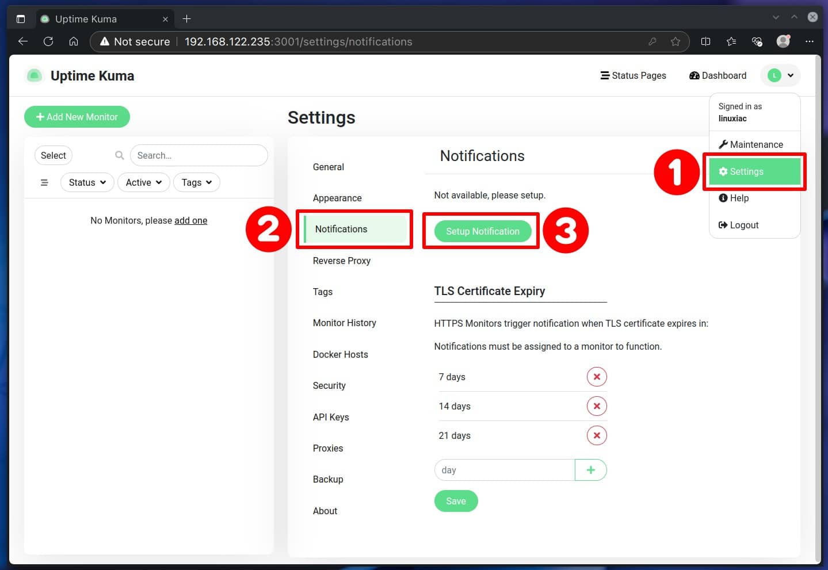Remove the 7 days TLS expiry entry
Viewport: 828px width, 570px height.
(597, 377)
